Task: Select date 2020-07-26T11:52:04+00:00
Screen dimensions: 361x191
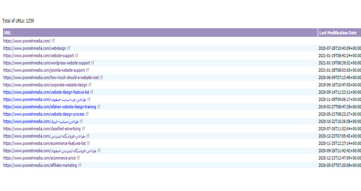Action: pyautogui.click(x=340, y=129)
